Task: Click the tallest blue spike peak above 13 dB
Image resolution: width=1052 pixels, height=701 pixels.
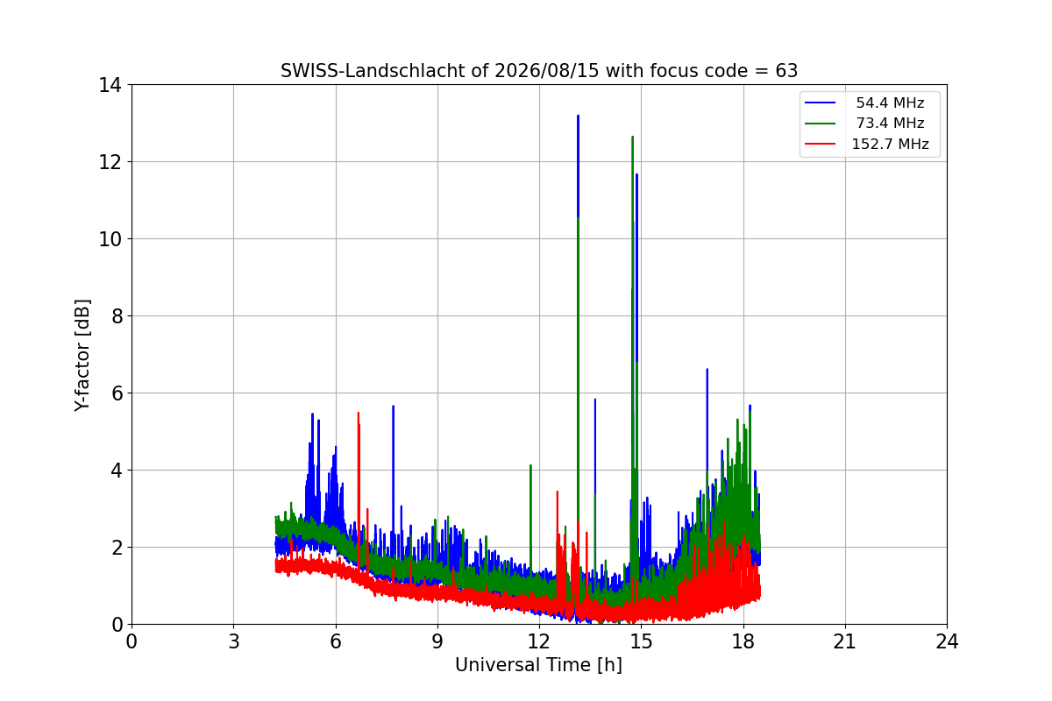Action: point(578,117)
